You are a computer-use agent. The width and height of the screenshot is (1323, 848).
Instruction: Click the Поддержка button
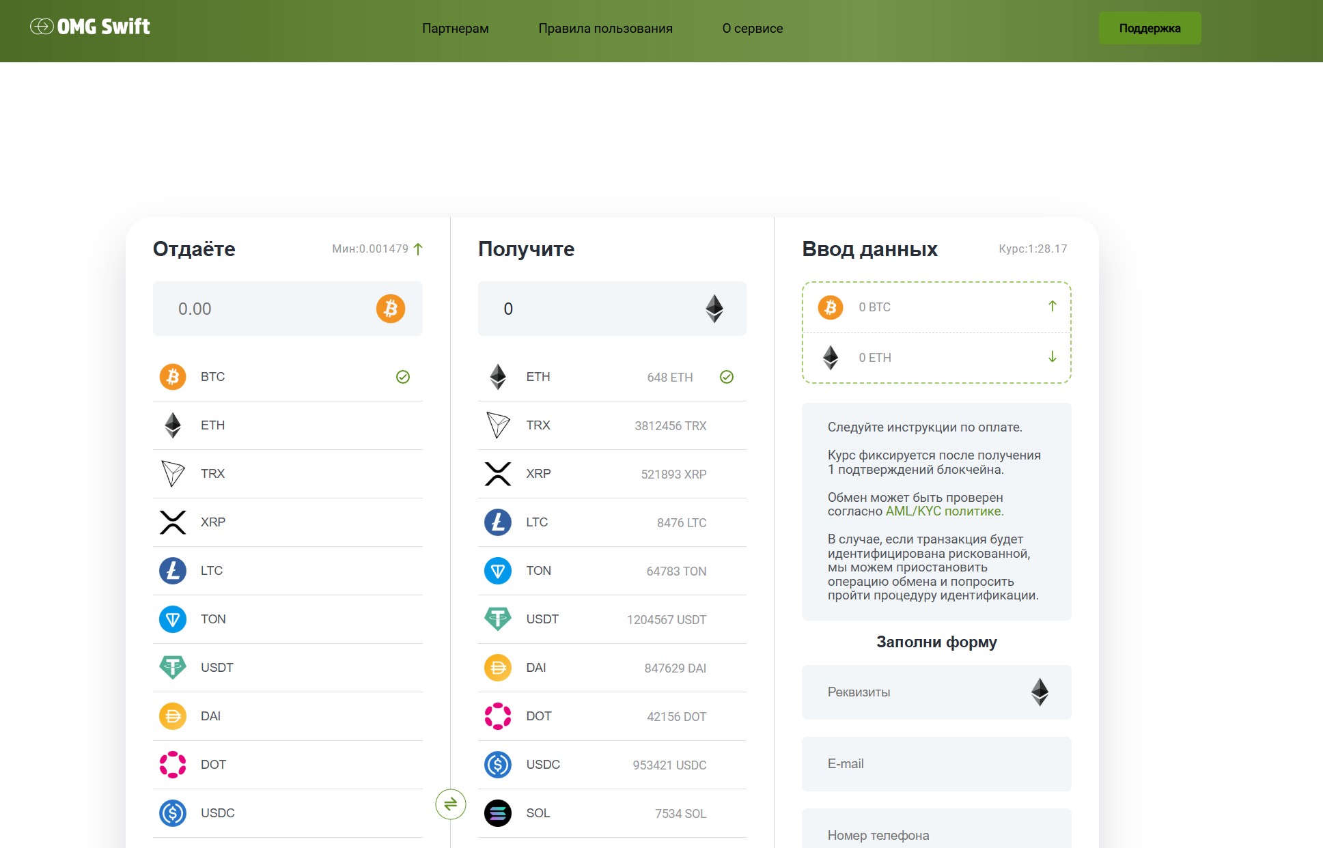1150,27
